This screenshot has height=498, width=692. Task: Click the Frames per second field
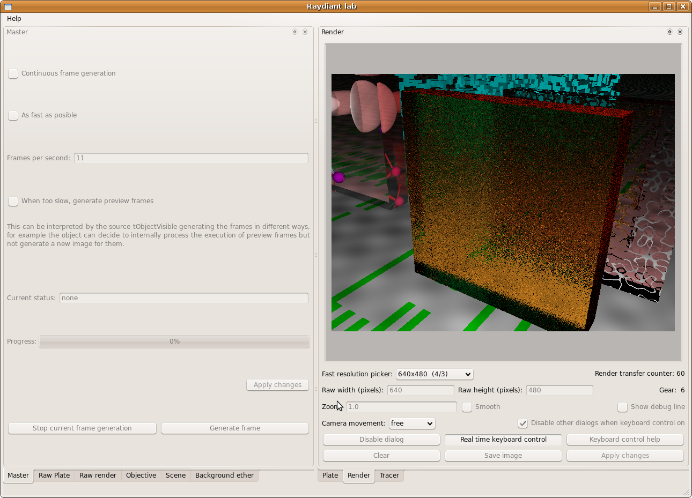191,158
